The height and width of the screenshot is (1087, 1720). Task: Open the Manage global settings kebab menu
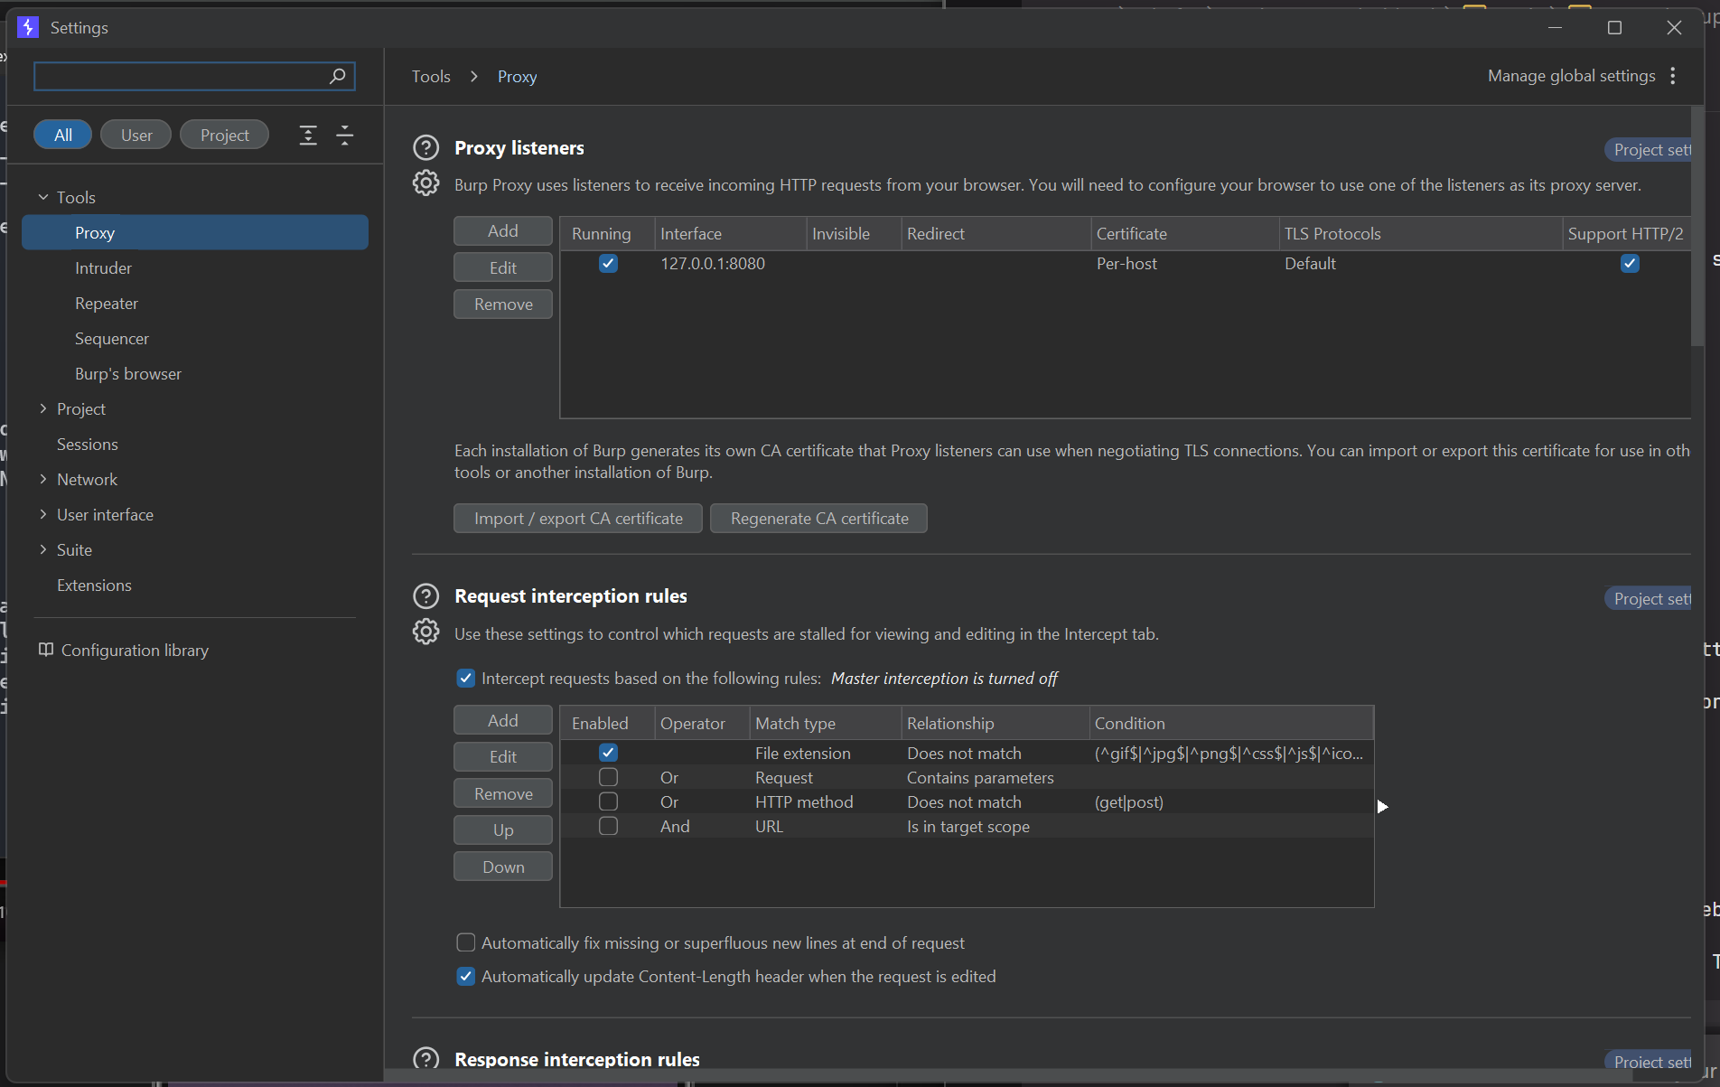tap(1673, 76)
